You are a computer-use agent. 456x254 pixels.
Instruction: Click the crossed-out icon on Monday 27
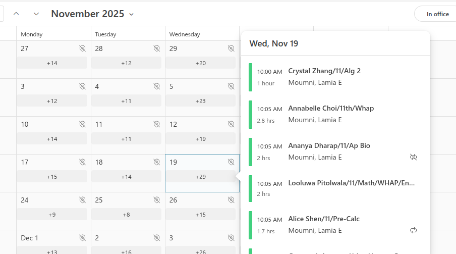[83, 48]
